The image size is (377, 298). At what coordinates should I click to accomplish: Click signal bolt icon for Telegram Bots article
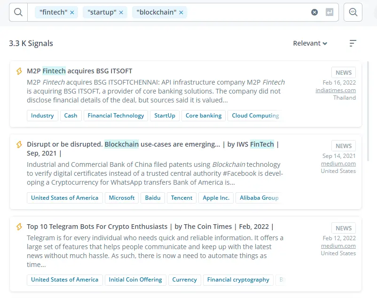[x=19, y=227]
